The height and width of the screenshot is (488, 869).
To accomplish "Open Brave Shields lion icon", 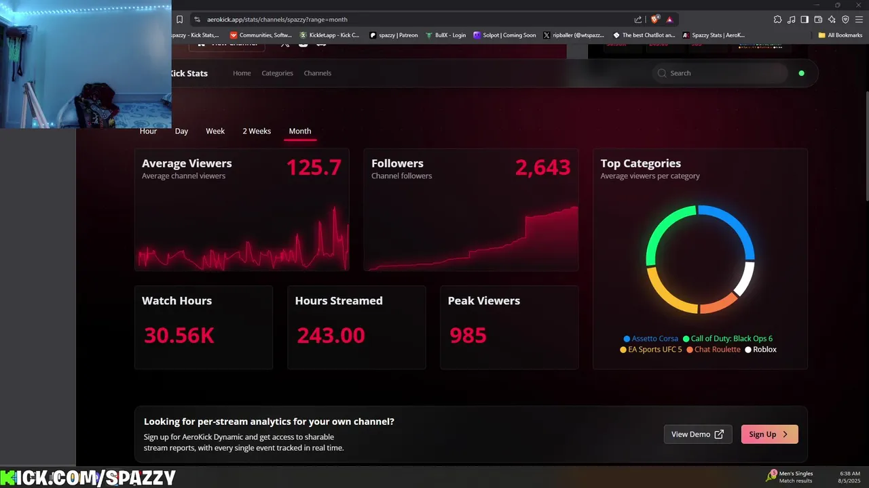I will click(655, 20).
